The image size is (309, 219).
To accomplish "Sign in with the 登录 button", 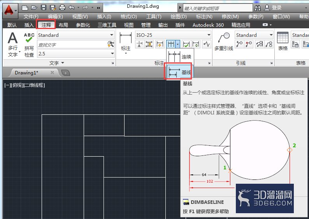I will pos(273,8).
